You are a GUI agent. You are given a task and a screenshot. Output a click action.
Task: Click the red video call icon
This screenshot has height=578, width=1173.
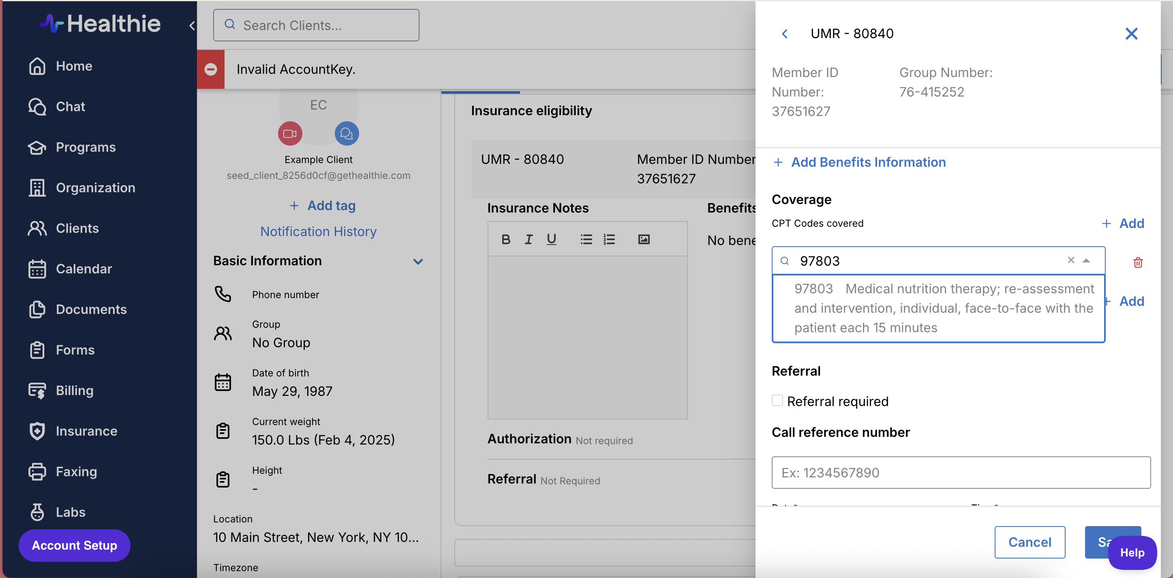coord(290,133)
